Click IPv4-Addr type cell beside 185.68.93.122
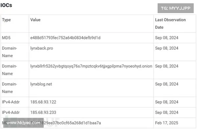This screenshot has width=197, height=131. coord(11,102)
